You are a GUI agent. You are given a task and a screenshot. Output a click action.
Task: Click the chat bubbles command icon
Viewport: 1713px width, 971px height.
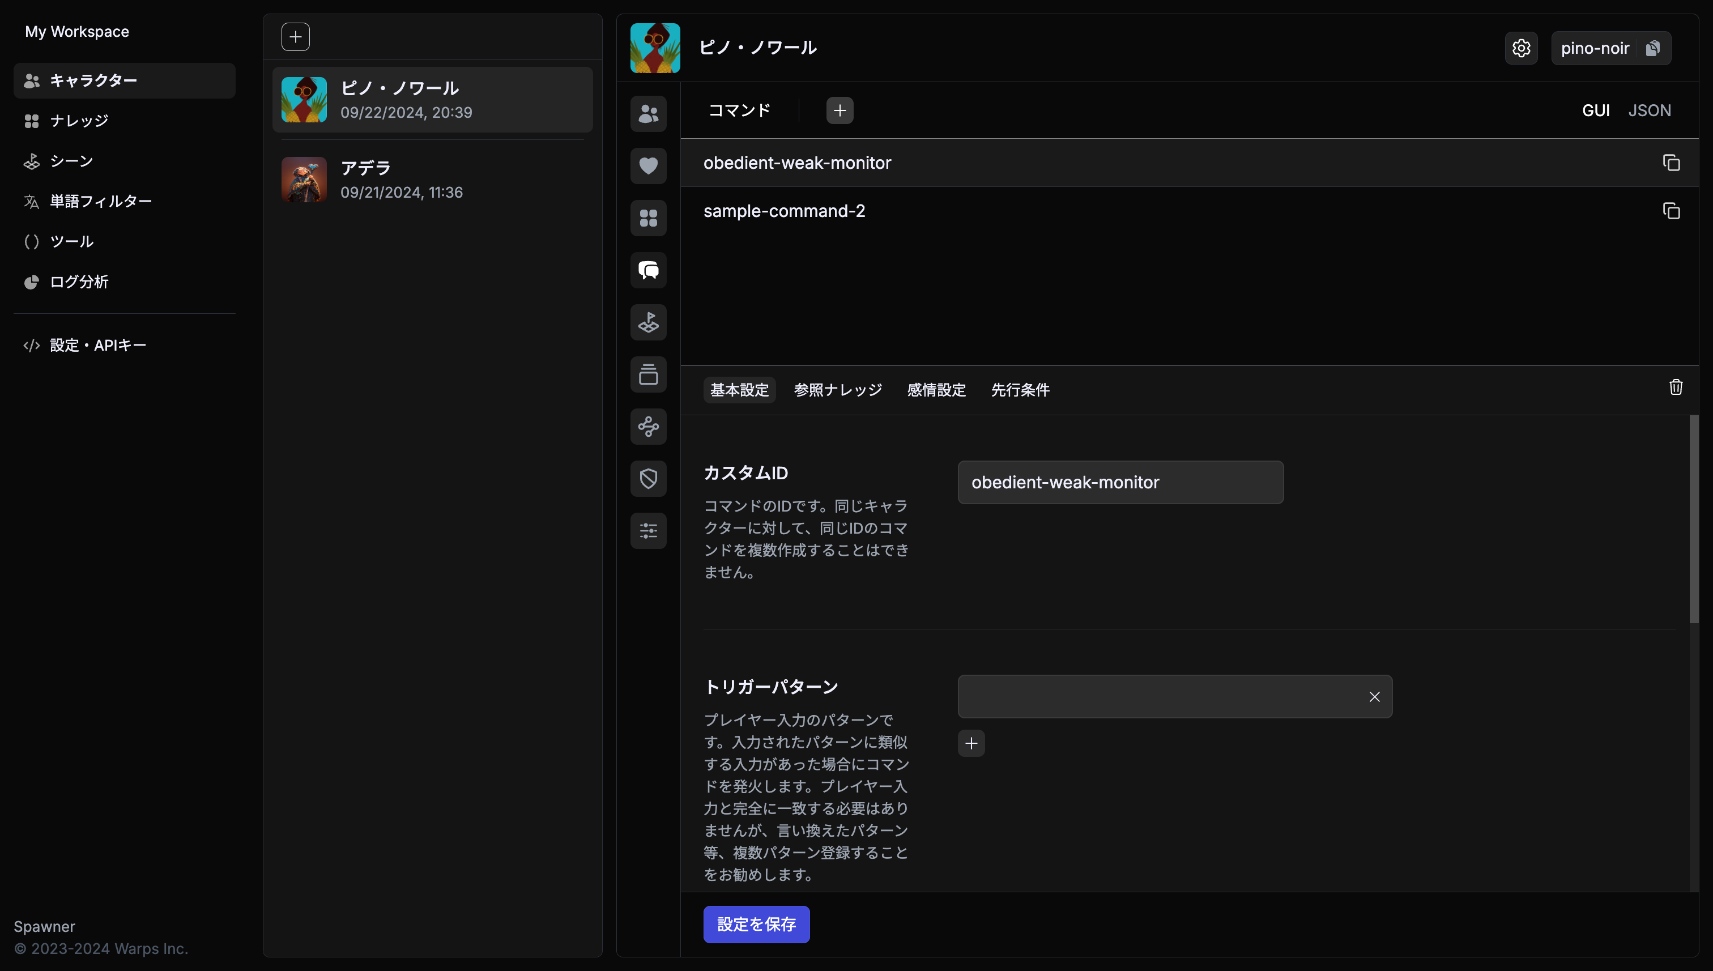pyautogui.click(x=648, y=270)
